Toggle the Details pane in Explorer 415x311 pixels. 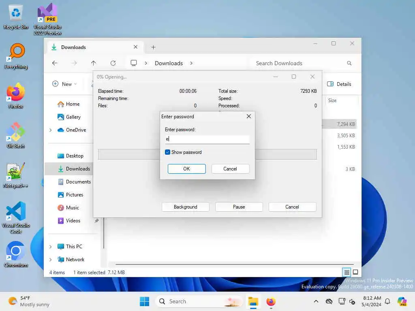339,84
